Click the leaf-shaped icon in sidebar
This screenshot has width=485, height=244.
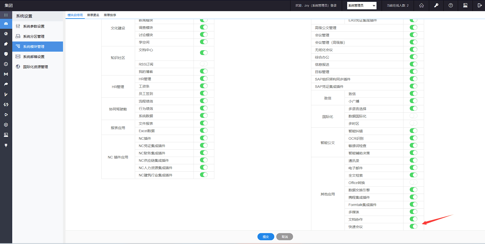click(x=6, y=84)
